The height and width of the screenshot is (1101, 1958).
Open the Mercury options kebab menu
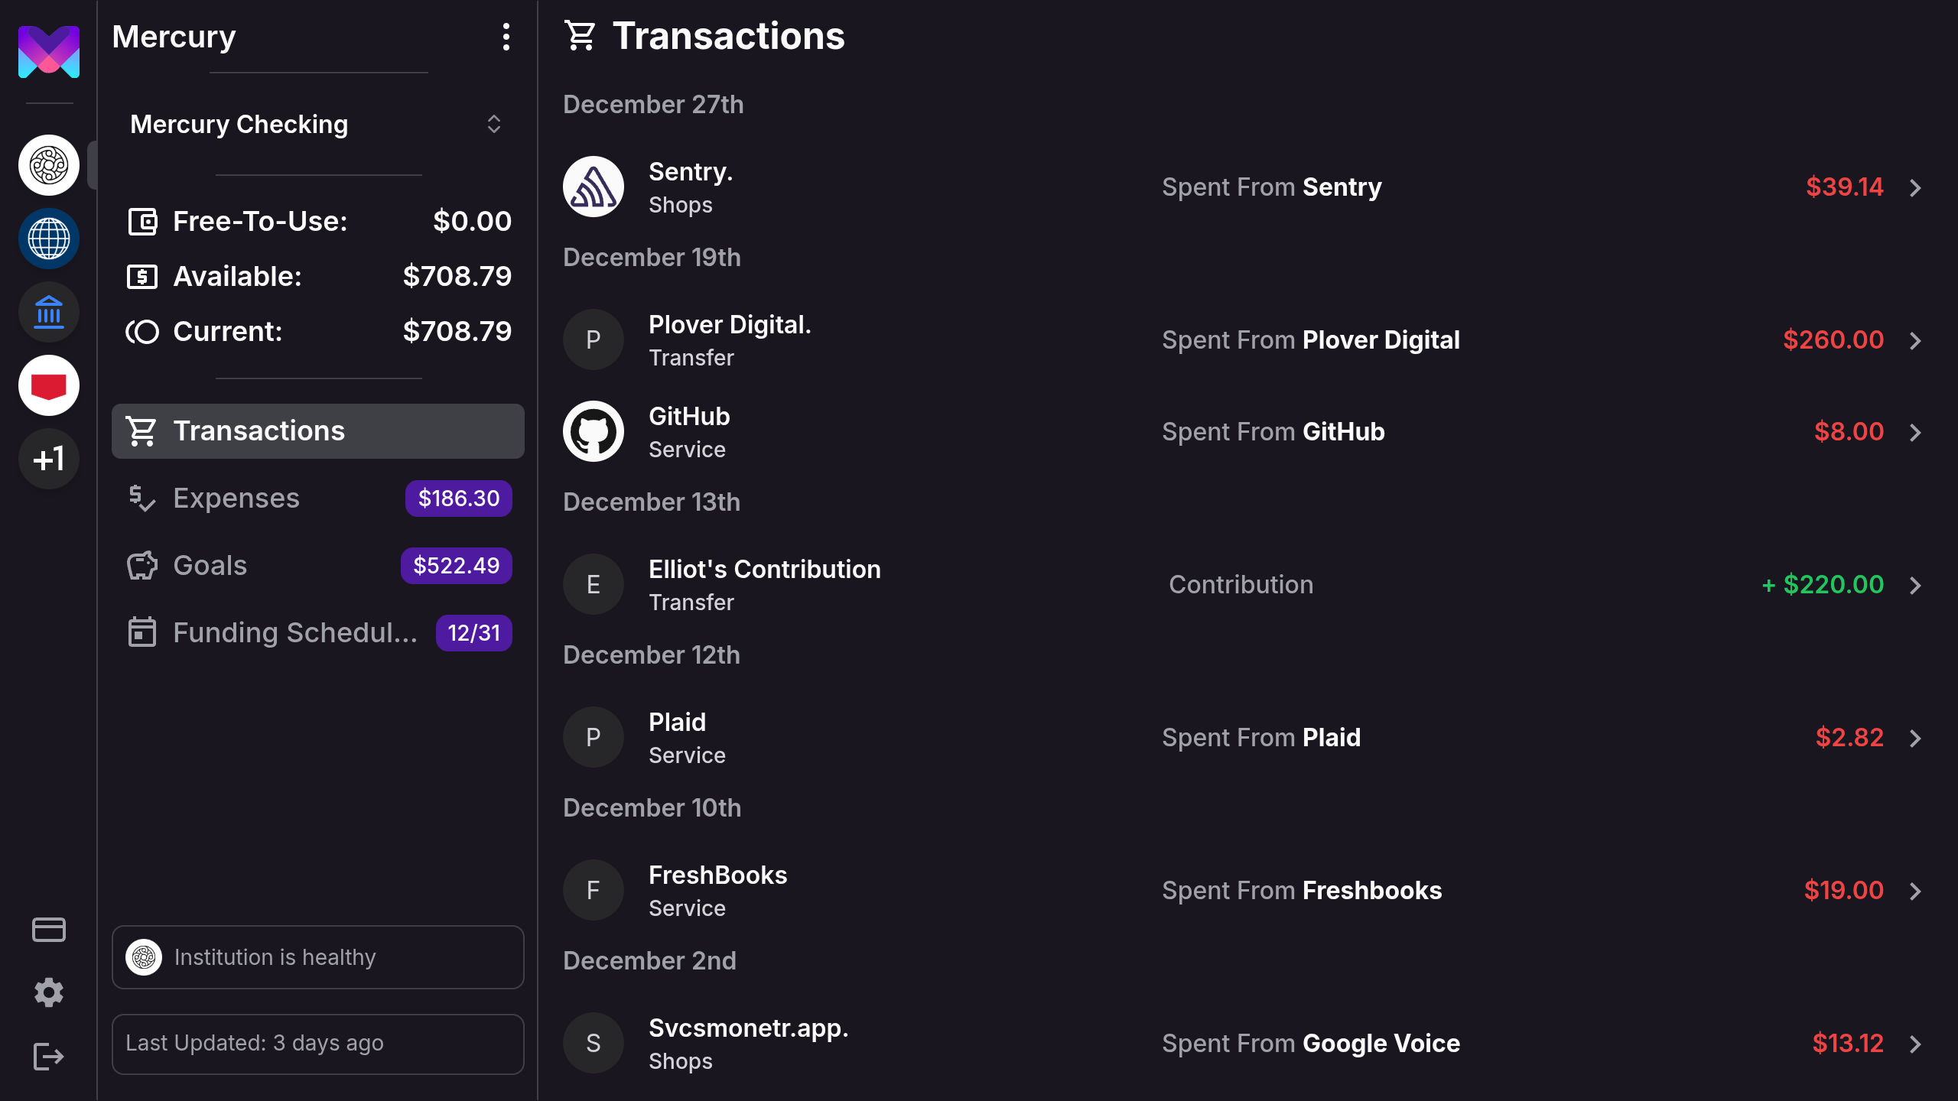[x=506, y=37]
